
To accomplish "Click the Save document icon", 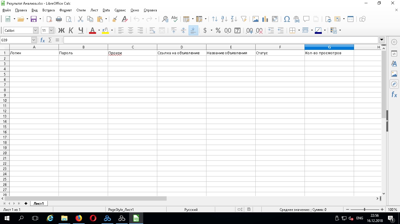I will (34, 19).
